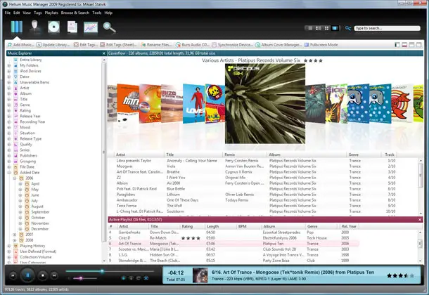This screenshot has height=295, width=429.
Task: Click Add Music toolbar button
Action: [20, 45]
